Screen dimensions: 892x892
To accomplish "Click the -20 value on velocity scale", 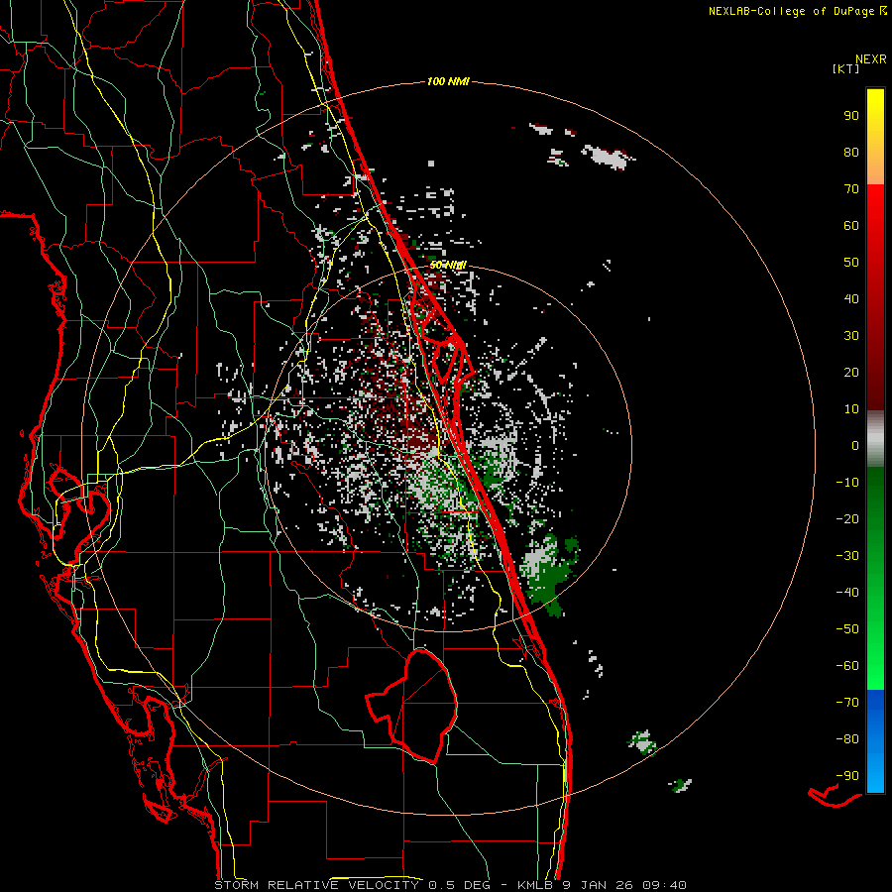I will (847, 519).
